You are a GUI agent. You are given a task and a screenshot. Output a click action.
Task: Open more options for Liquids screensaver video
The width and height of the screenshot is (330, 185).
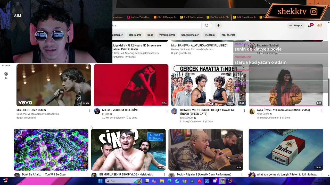[x=167, y=46]
